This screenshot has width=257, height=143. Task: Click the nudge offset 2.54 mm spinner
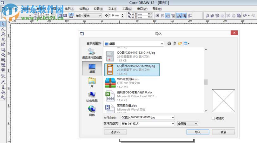click(x=122, y=16)
